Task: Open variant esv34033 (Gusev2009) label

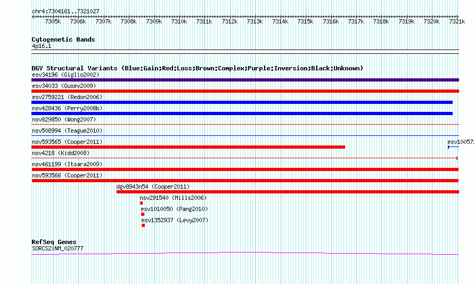Action: 64,86
